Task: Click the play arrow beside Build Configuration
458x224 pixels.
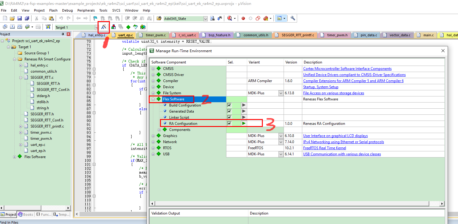Action: click(x=244, y=105)
